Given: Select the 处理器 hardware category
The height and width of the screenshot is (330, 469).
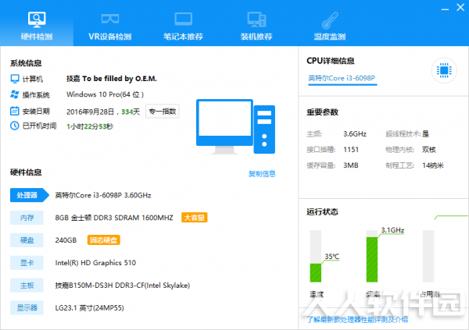Looking at the screenshot, I should pyautogui.click(x=29, y=195).
